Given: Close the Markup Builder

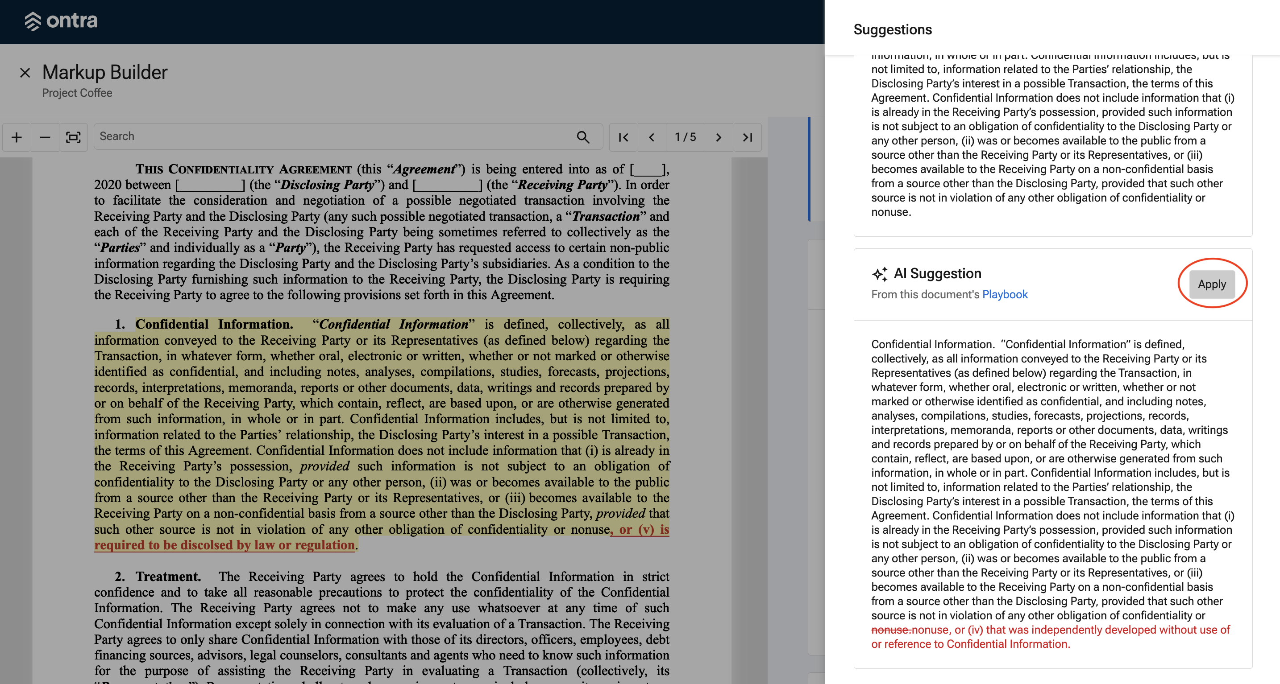Looking at the screenshot, I should [25, 73].
